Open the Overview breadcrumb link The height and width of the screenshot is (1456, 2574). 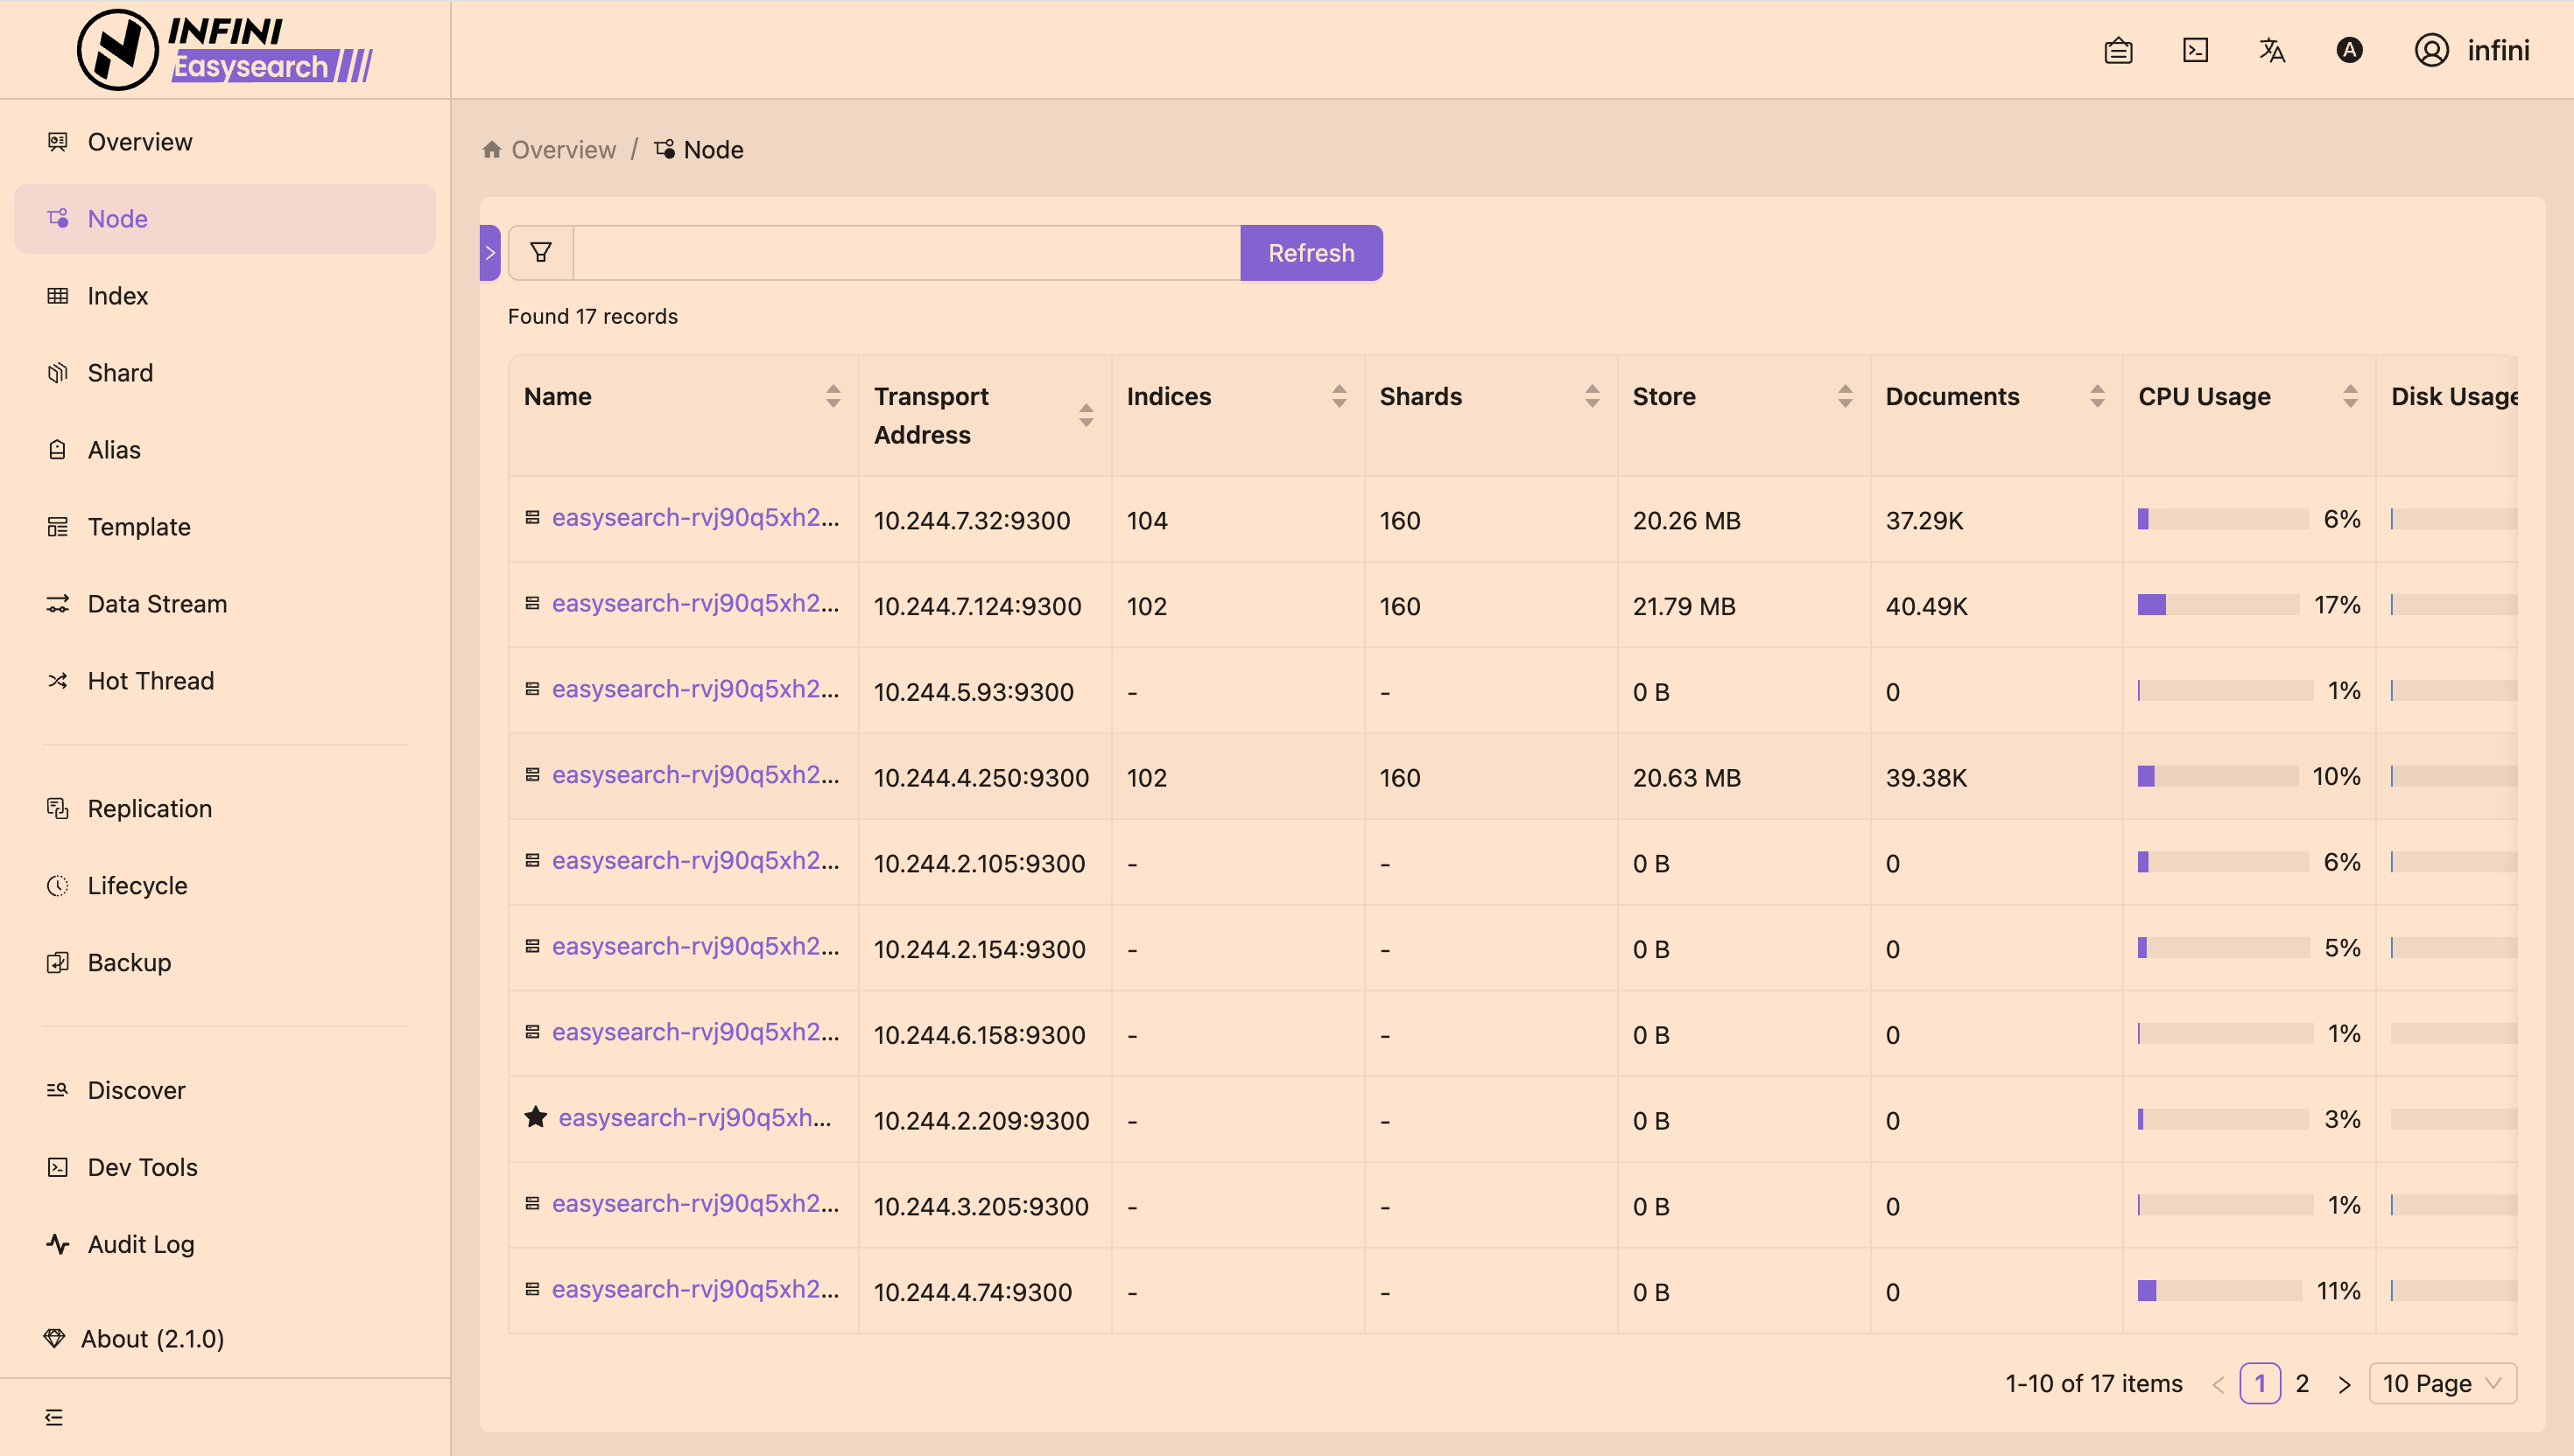pyautogui.click(x=563, y=149)
